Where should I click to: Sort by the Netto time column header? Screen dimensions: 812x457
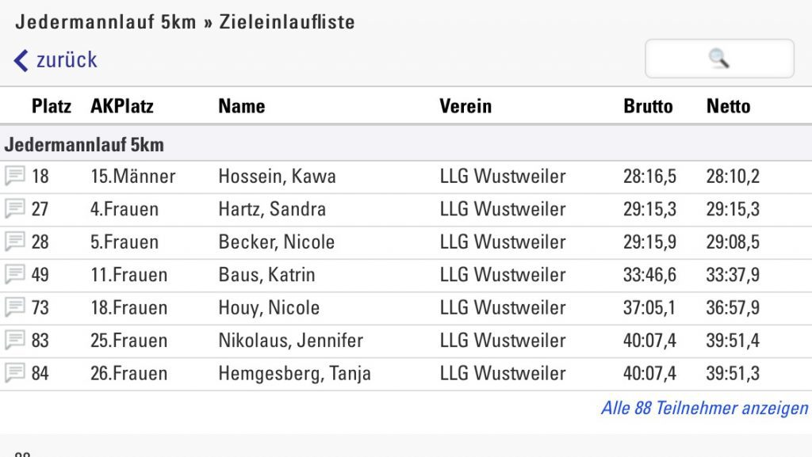728,106
